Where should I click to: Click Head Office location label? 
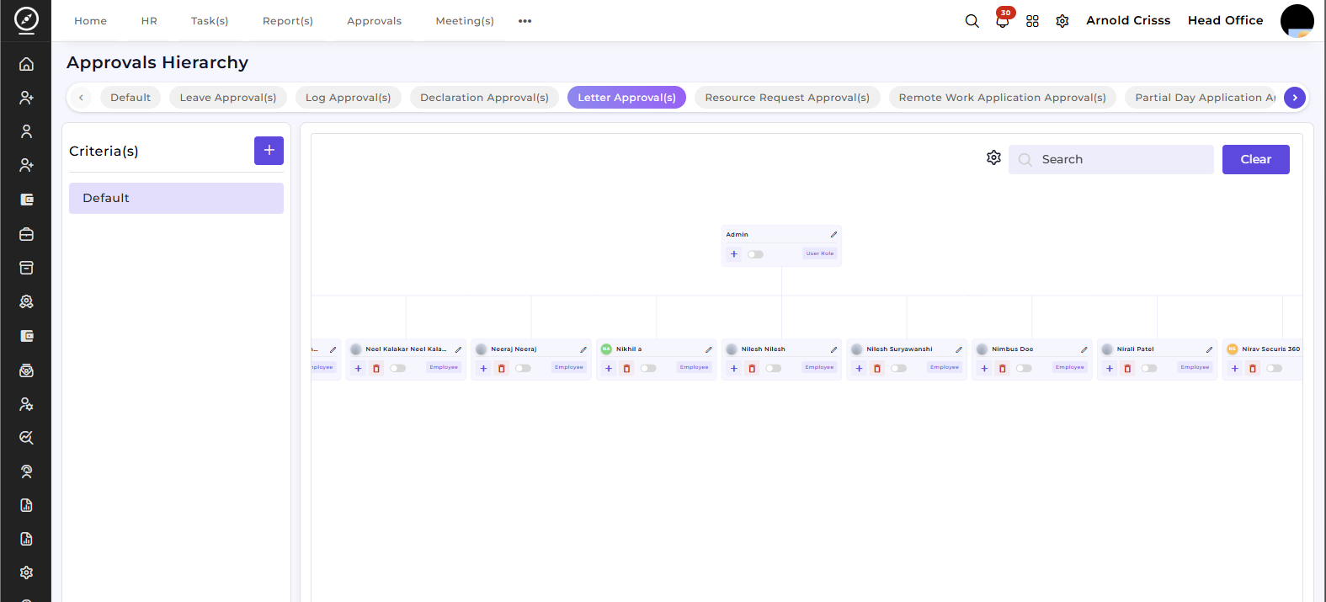coord(1225,20)
